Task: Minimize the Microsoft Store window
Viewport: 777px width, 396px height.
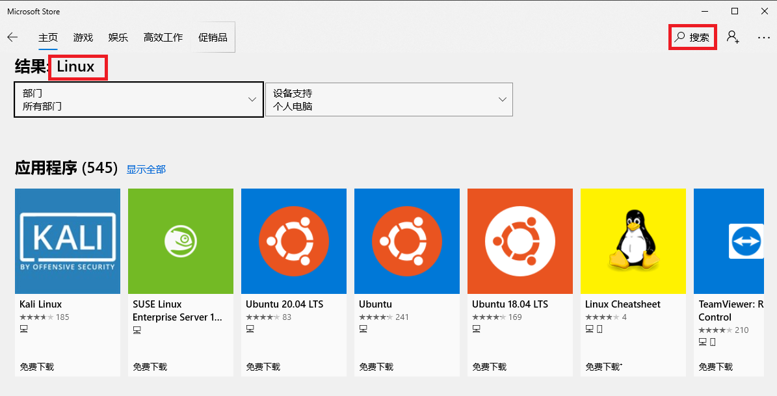Action: pos(705,11)
